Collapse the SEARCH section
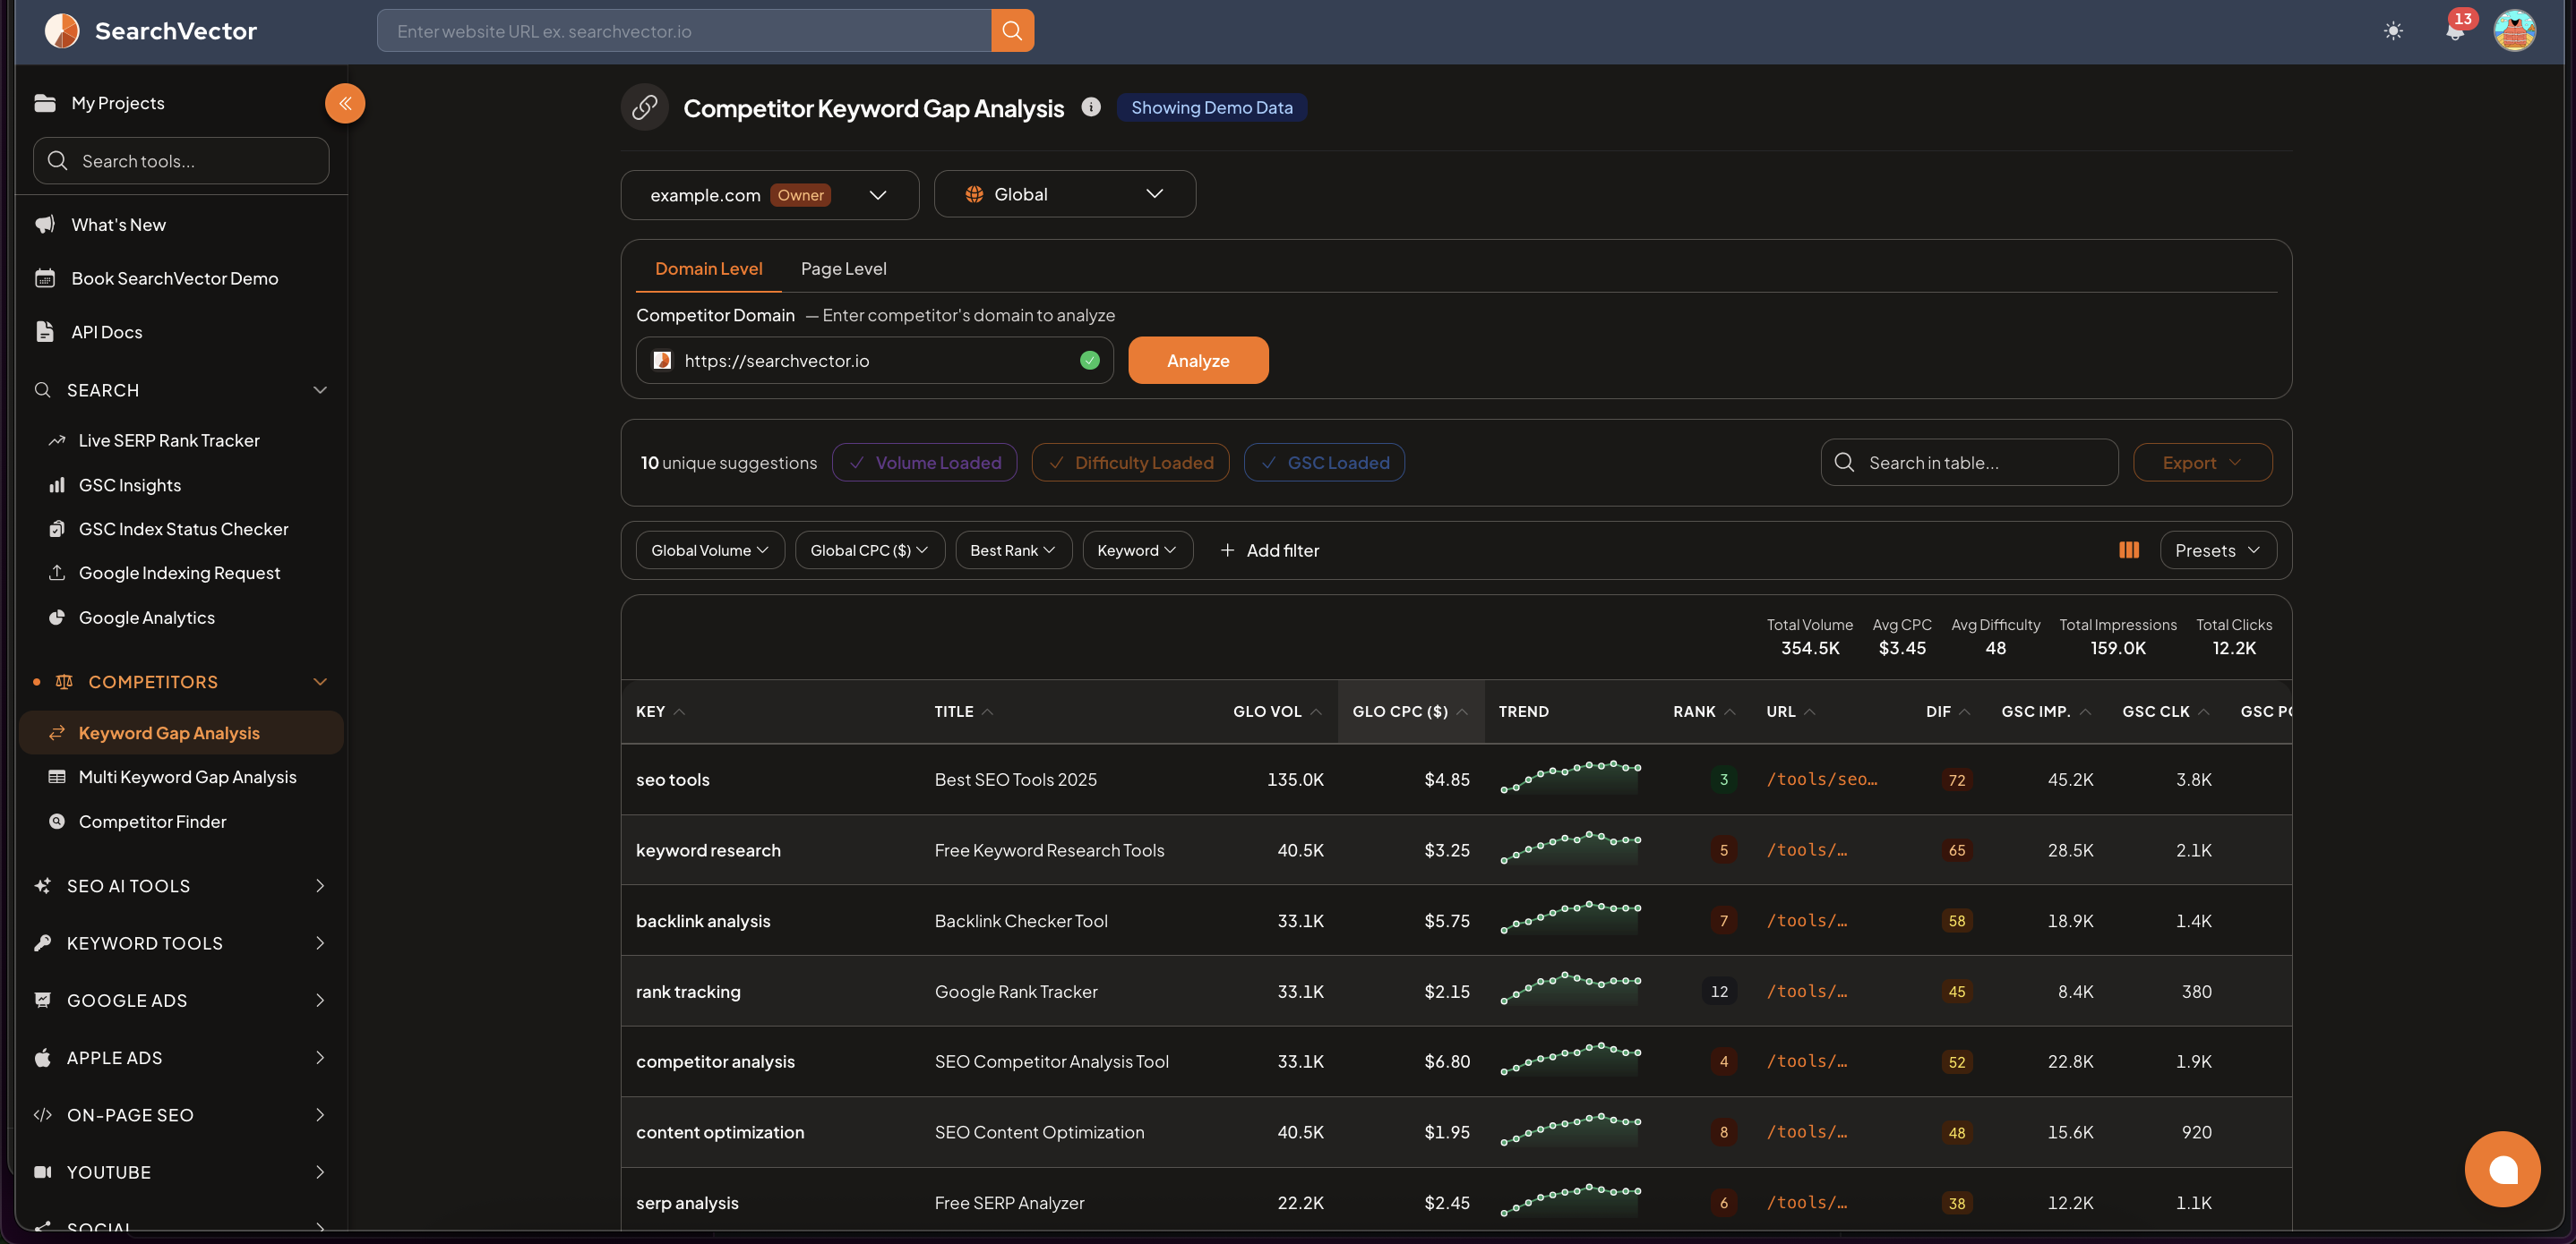Screen dimensions: 2576x1244 pos(320,391)
